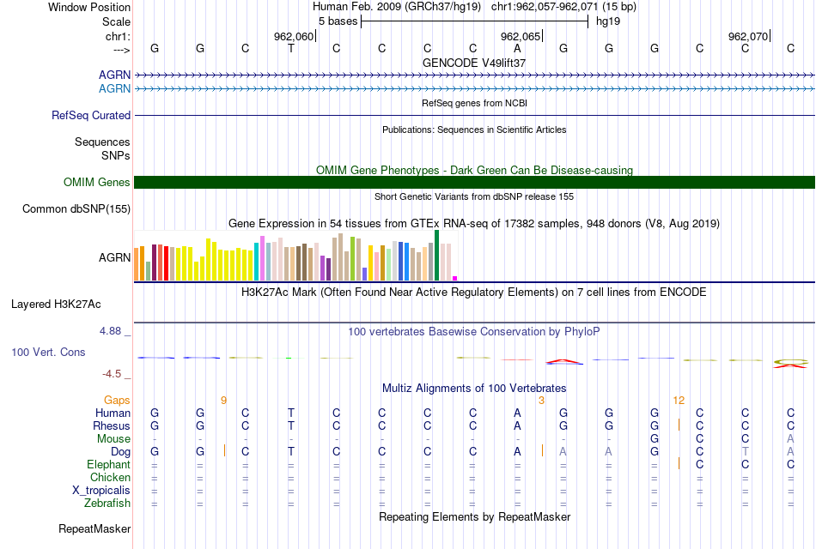816x549 pixels.
Task: Select the Dog alignment row label
Action: point(120,452)
